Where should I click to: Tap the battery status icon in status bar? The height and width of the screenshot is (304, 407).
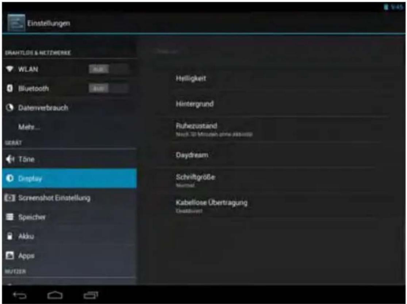pos(386,7)
